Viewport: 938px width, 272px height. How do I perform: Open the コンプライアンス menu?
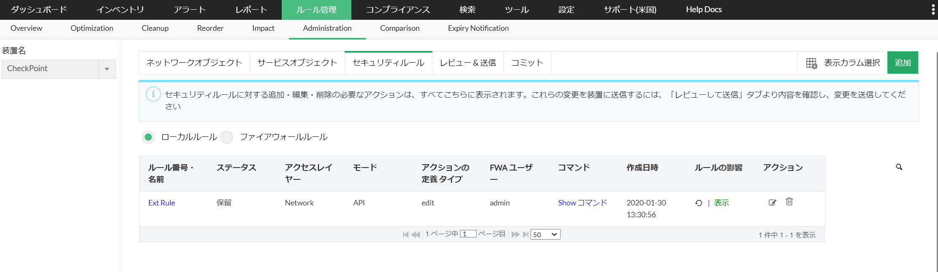398,10
